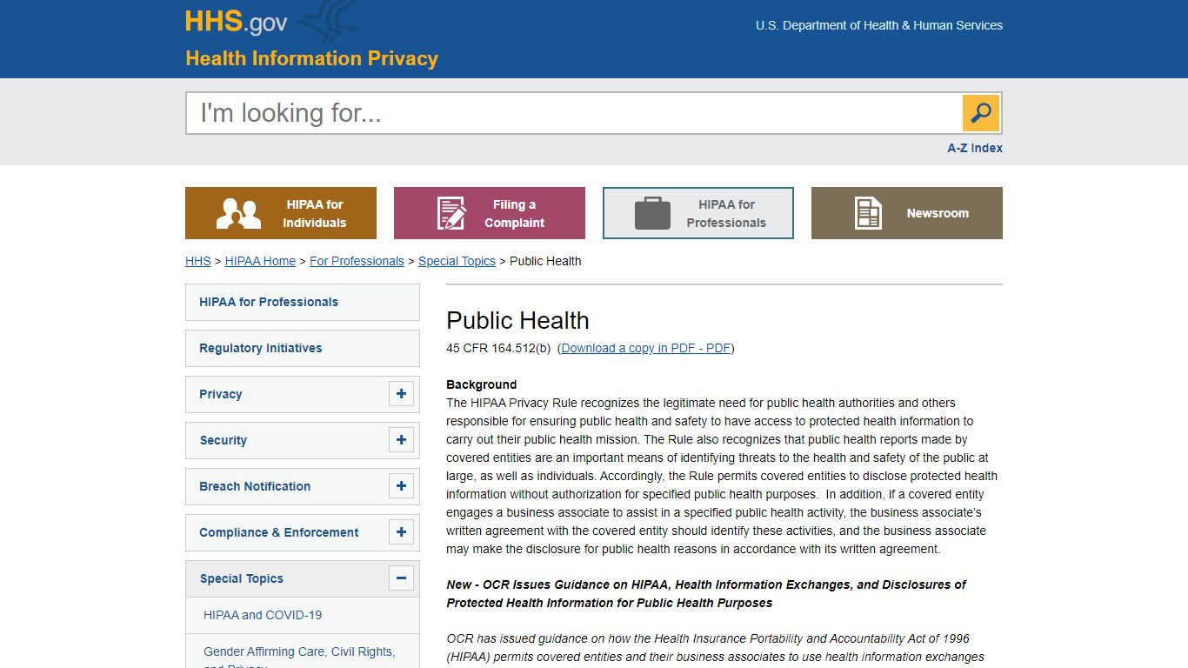Click the 45 CFR 164.512(b) citation text
This screenshot has height=668, width=1188.
[498, 348]
